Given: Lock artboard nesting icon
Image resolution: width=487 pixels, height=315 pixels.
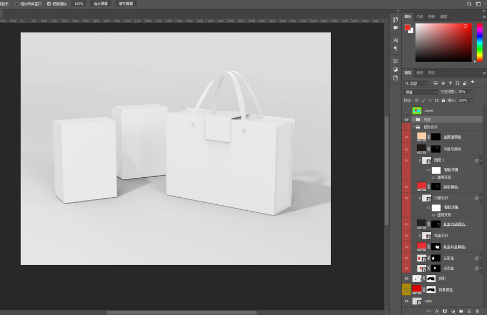Looking at the screenshot, I should [437, 100].
